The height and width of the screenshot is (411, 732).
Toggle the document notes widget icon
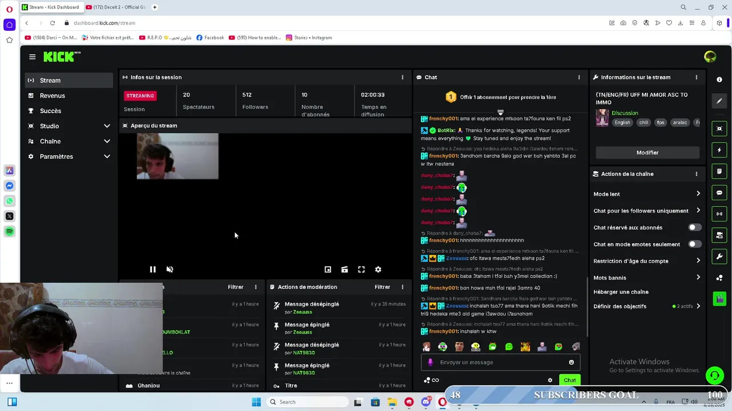pos(719,171)
